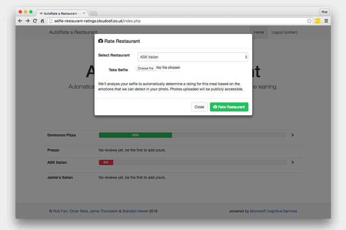Click the Domionos Pizza 39% progress bar
Screen dimensions: 346x230
click(x=136, y=135)
